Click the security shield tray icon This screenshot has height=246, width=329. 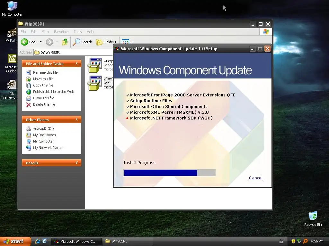pyautogui.click(x=293, y=241)
